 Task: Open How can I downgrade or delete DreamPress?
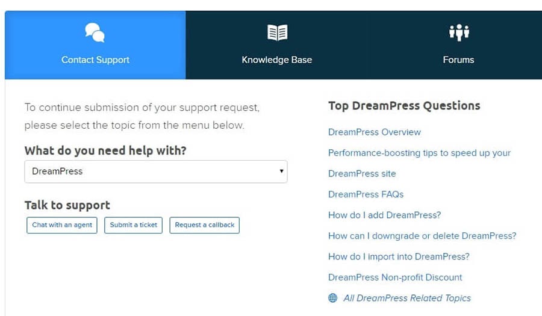pyautogui.click(x=422, y=235)
